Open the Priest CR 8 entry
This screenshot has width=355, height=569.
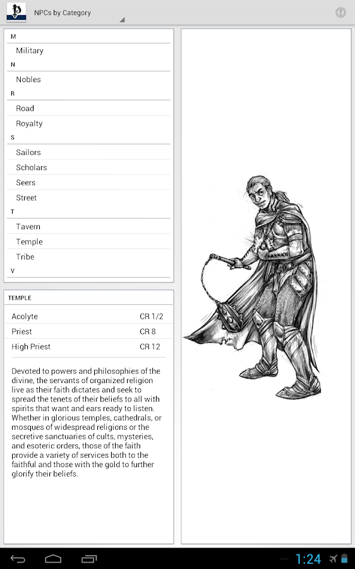pos(87,331)
